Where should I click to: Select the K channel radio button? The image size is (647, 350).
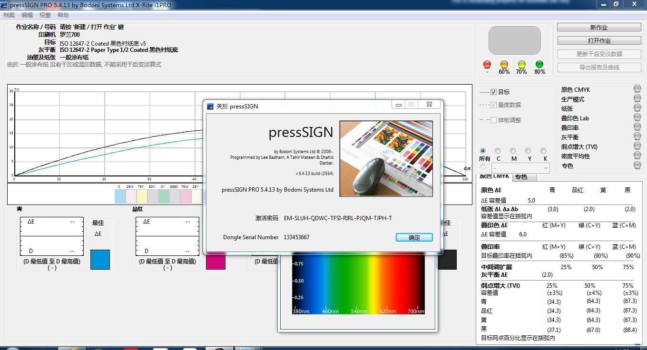pos(543,151)
